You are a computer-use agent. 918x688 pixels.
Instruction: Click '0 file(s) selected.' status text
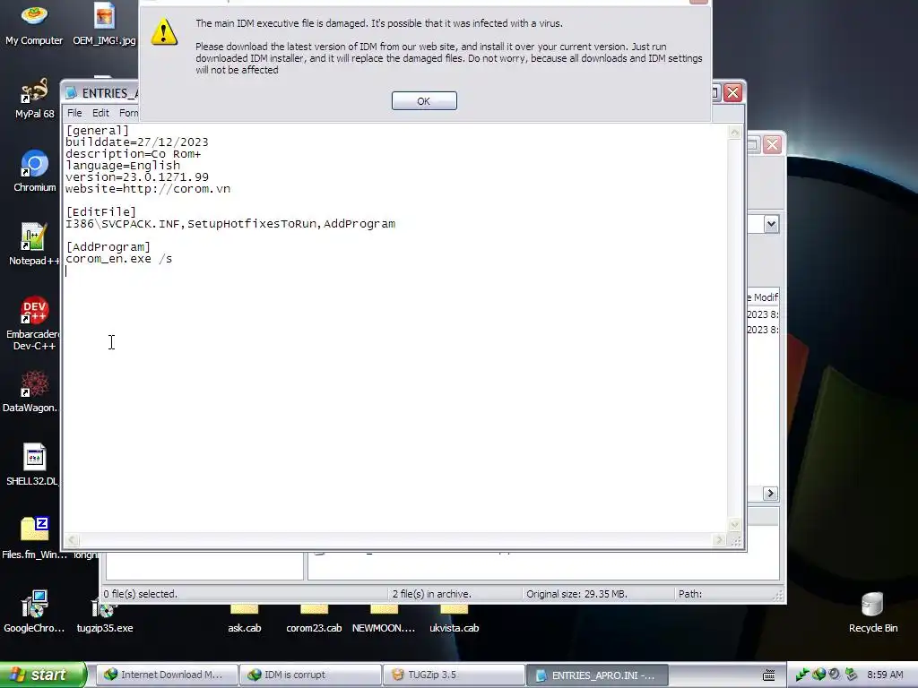pyautogui.click(x=140, y=594)
